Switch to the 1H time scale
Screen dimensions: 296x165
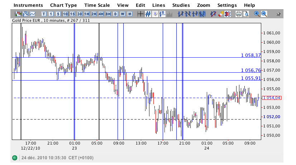coord(86,14)
